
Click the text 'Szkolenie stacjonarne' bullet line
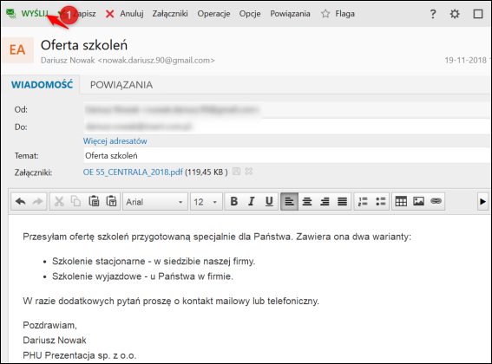point(154,261)
